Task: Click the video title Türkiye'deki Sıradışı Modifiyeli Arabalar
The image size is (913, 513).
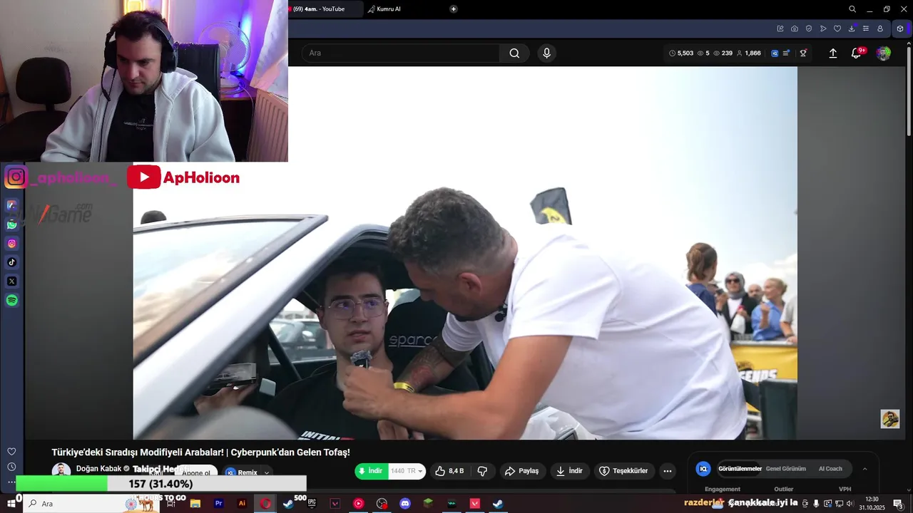Action: pyautogui.click(x=200, y=452)
